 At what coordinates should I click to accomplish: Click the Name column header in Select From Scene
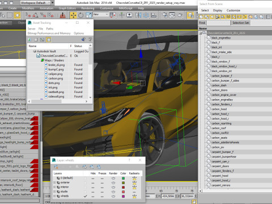[x=203, y=28]
